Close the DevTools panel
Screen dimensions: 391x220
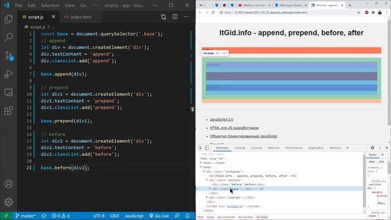[387, 148]
